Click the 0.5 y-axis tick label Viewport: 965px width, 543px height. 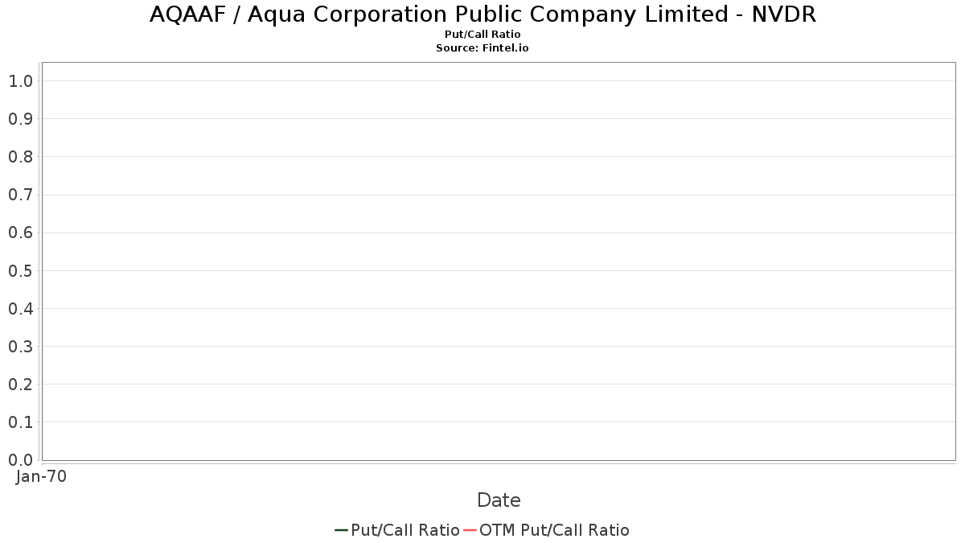20,271
